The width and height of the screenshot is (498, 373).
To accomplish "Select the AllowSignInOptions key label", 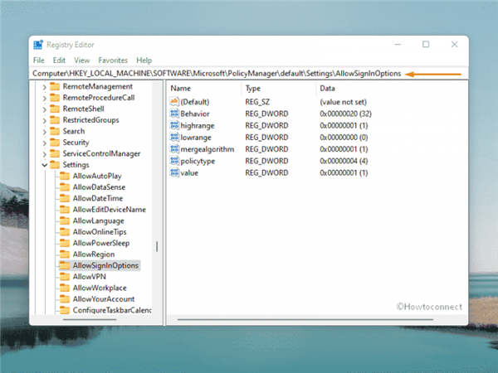I will click(105, 265).
